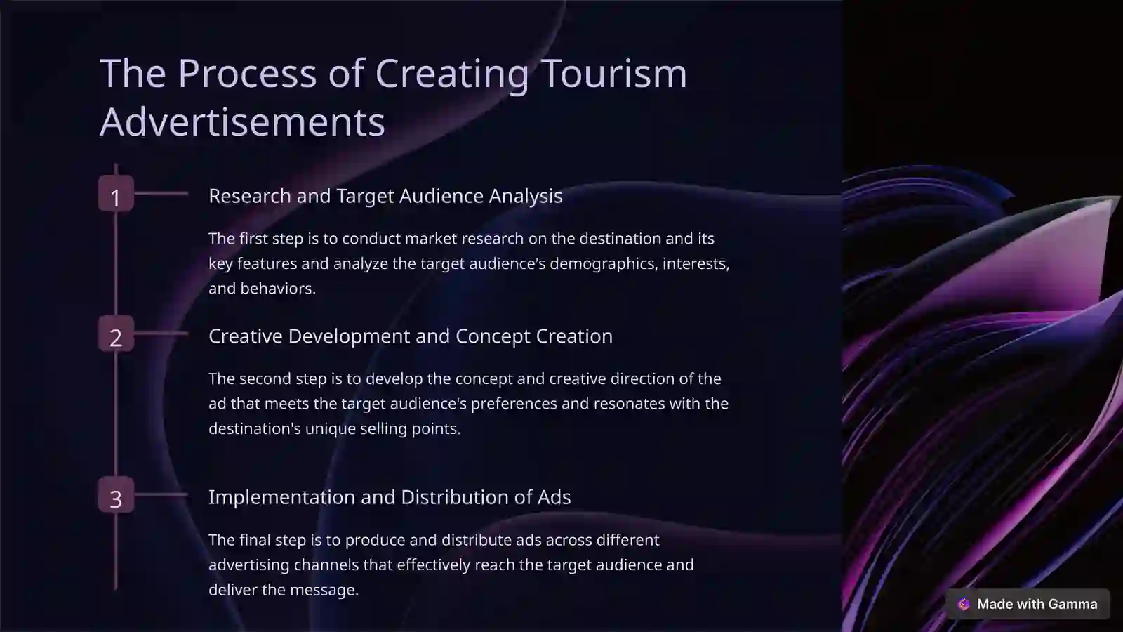Click paragraph starting 'The second step is to develop'
This screenshot has width=1123, height=632.
click(469, 404)
